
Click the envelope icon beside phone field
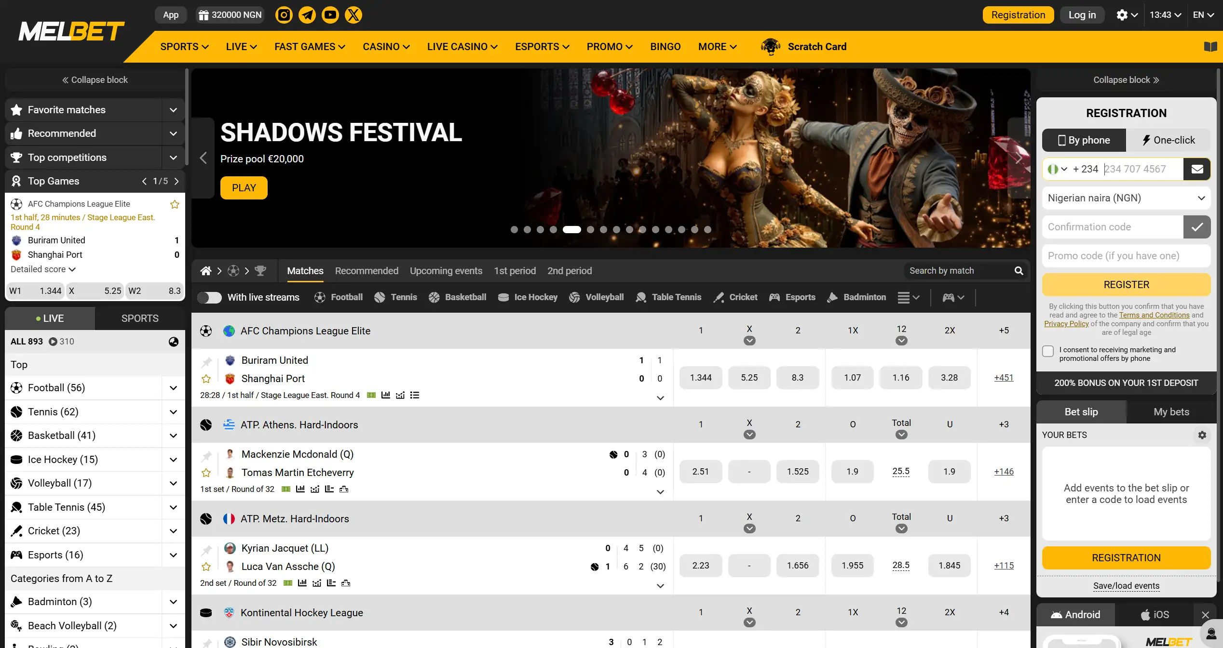1196,169
